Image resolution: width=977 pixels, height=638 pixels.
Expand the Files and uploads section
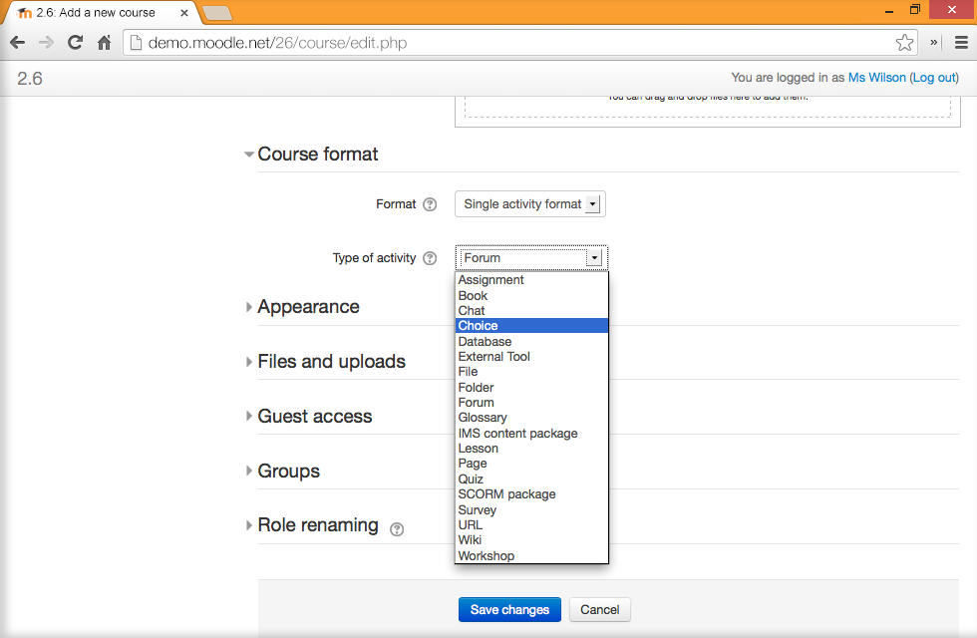331,362
